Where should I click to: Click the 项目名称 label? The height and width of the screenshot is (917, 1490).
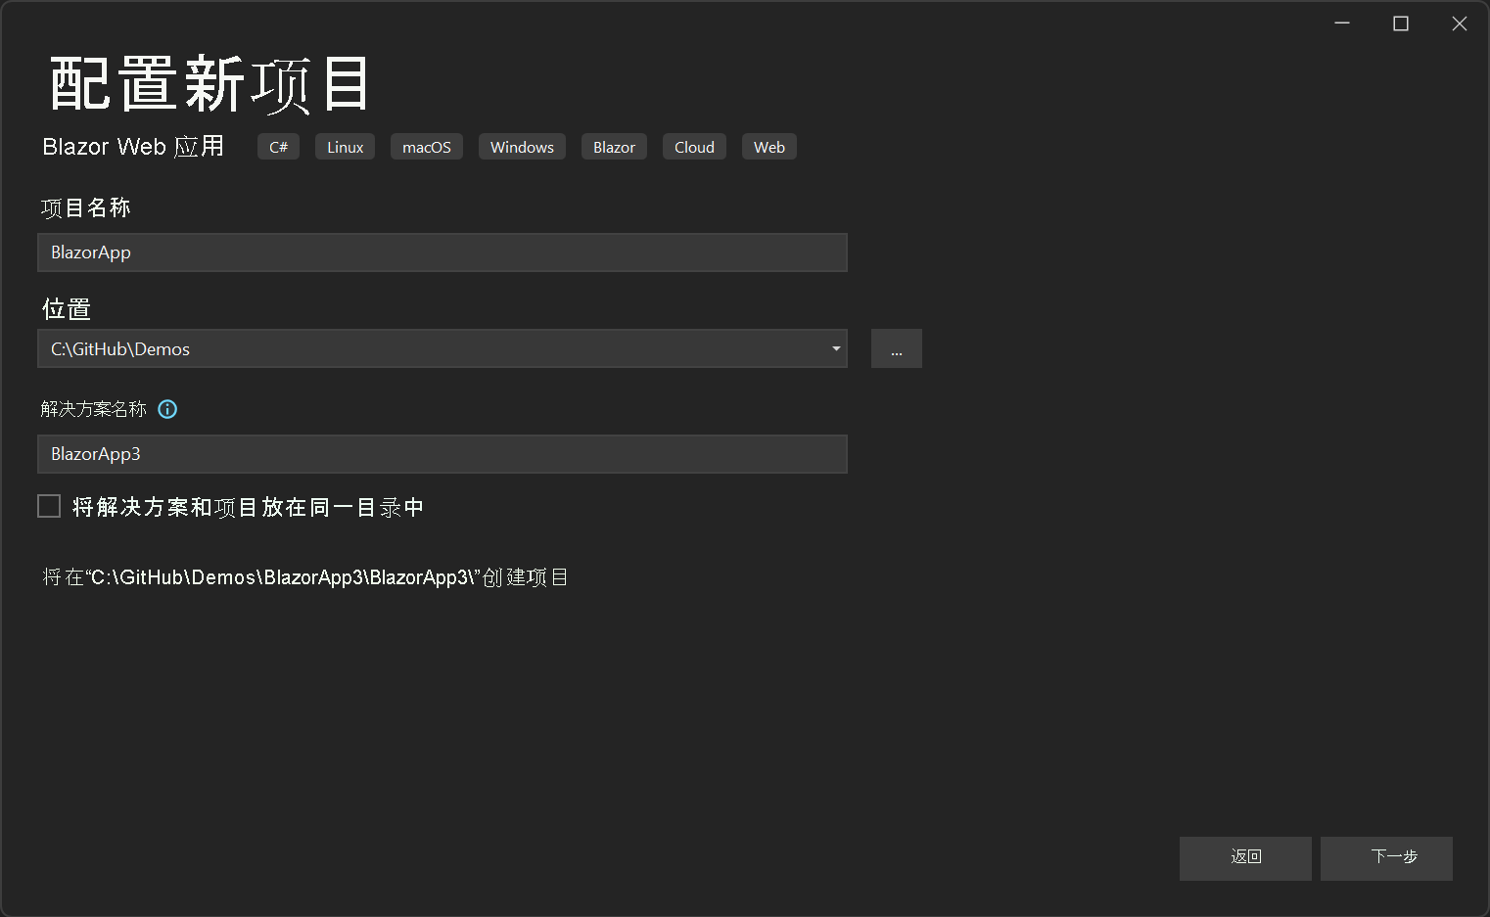86,207
